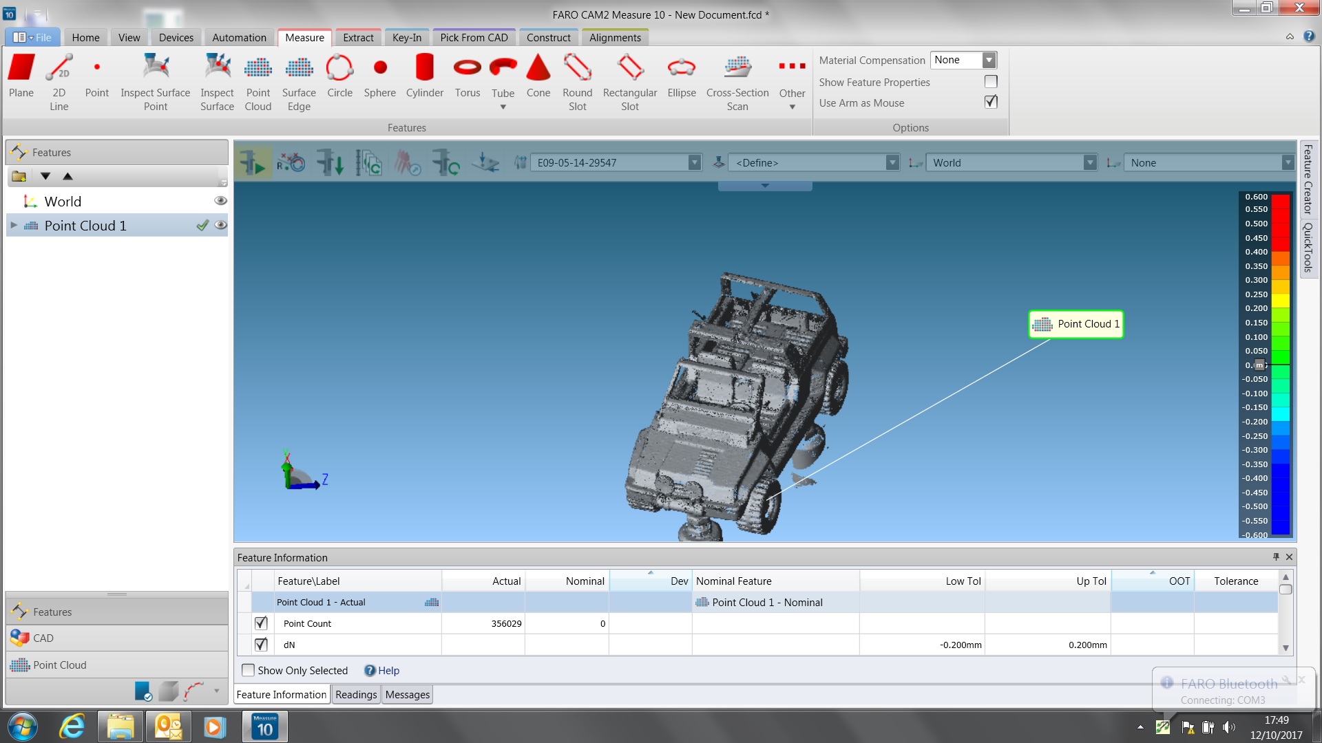Select the Sphere measure tool
Screen dimensions: 1322x743
(x=380, y=77)
